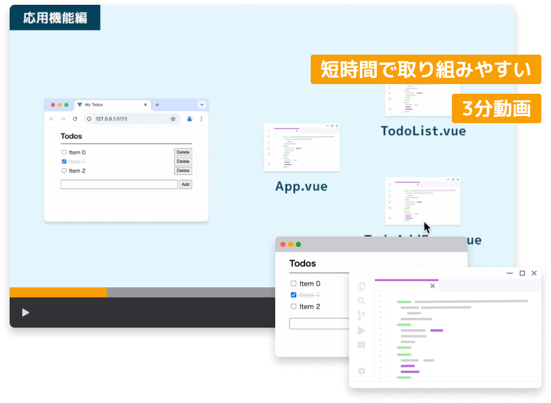Screen dimensions: 551x403
Task: Uncheck the Item 1 checkbox in browser mockup
Action: [x=64, y=162]
